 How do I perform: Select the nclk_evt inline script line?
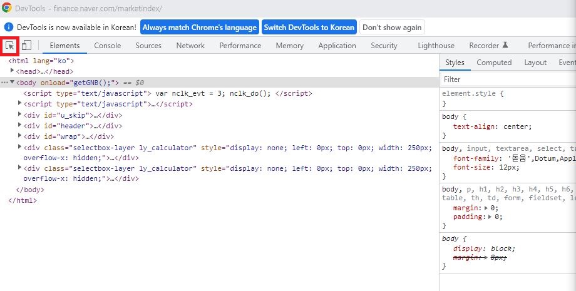pyautogui.click(x=168, y=94)
